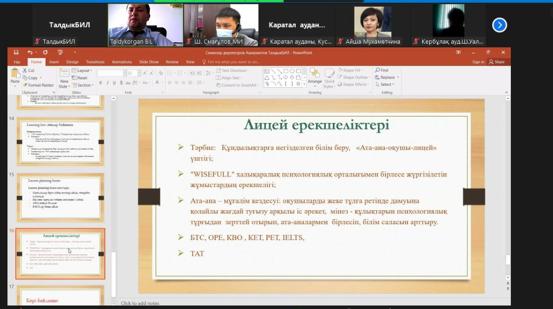This screenshot has width=553, height=309.
Task: Open the Section dropdown
Action: coord(83,85)
